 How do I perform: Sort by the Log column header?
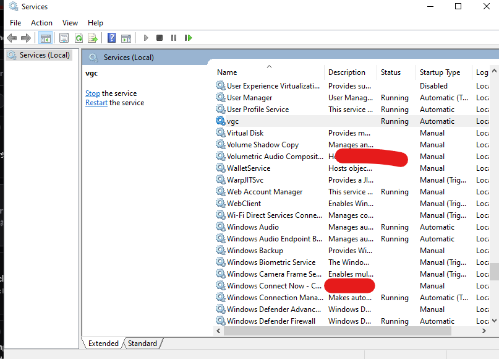pos(482,72)
